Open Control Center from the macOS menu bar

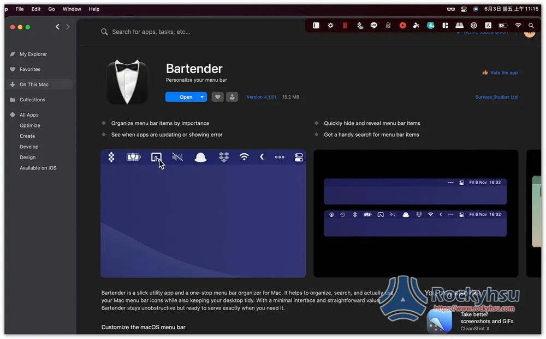[x=464, y=9]
